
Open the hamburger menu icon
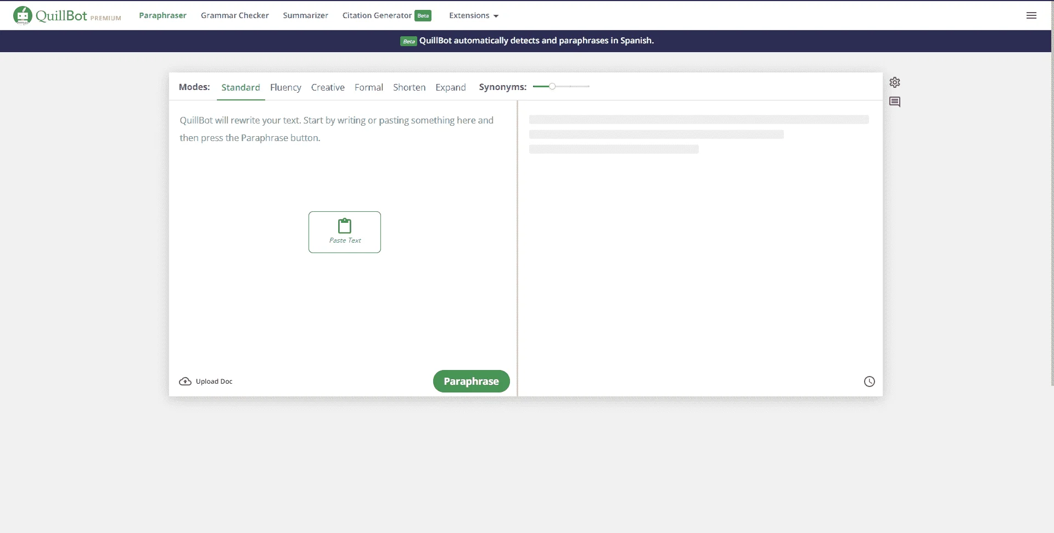[x=1031, y=15]
